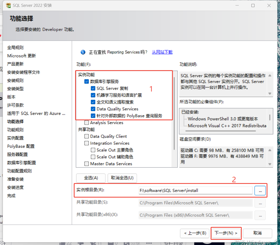Click the blue info icon beside Reporting Services notice
The height and width of the screenshot is (245, 280).
click(x=83, y=52)
